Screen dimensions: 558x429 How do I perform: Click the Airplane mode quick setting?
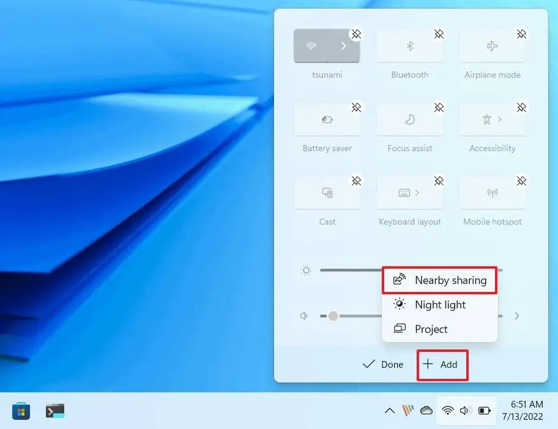(x=492, y=45)
